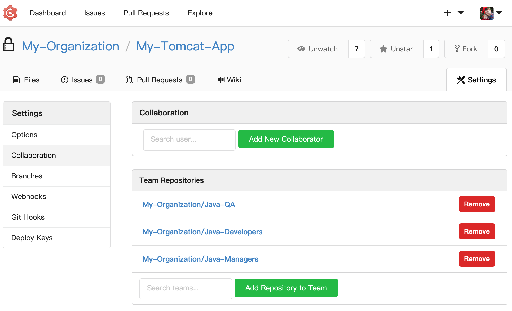This screenshot has width=512, height=311.
Task: Open the create new "+" icon
Action: 447,13
